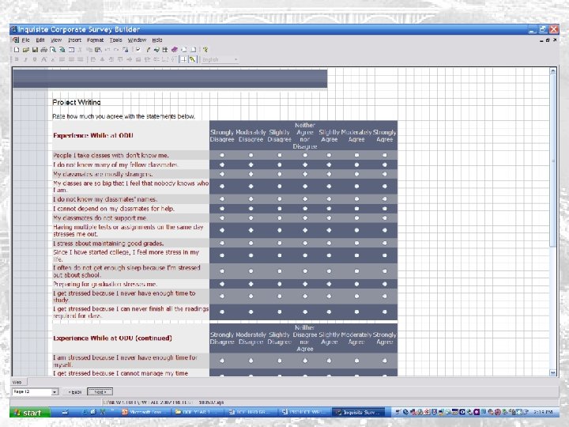
Task: Open the Page 12 dropdown
Action: point(55,392)
